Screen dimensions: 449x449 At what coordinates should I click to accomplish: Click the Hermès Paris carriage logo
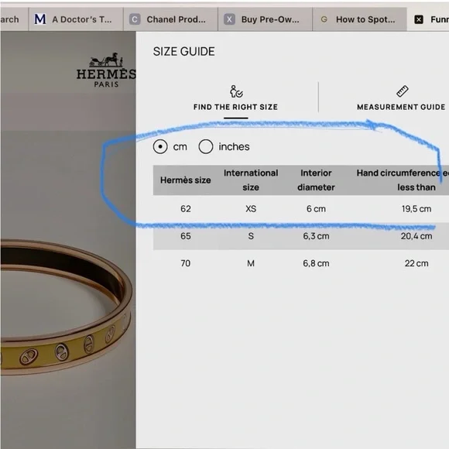pyautogui.click(x=106, y=70)
